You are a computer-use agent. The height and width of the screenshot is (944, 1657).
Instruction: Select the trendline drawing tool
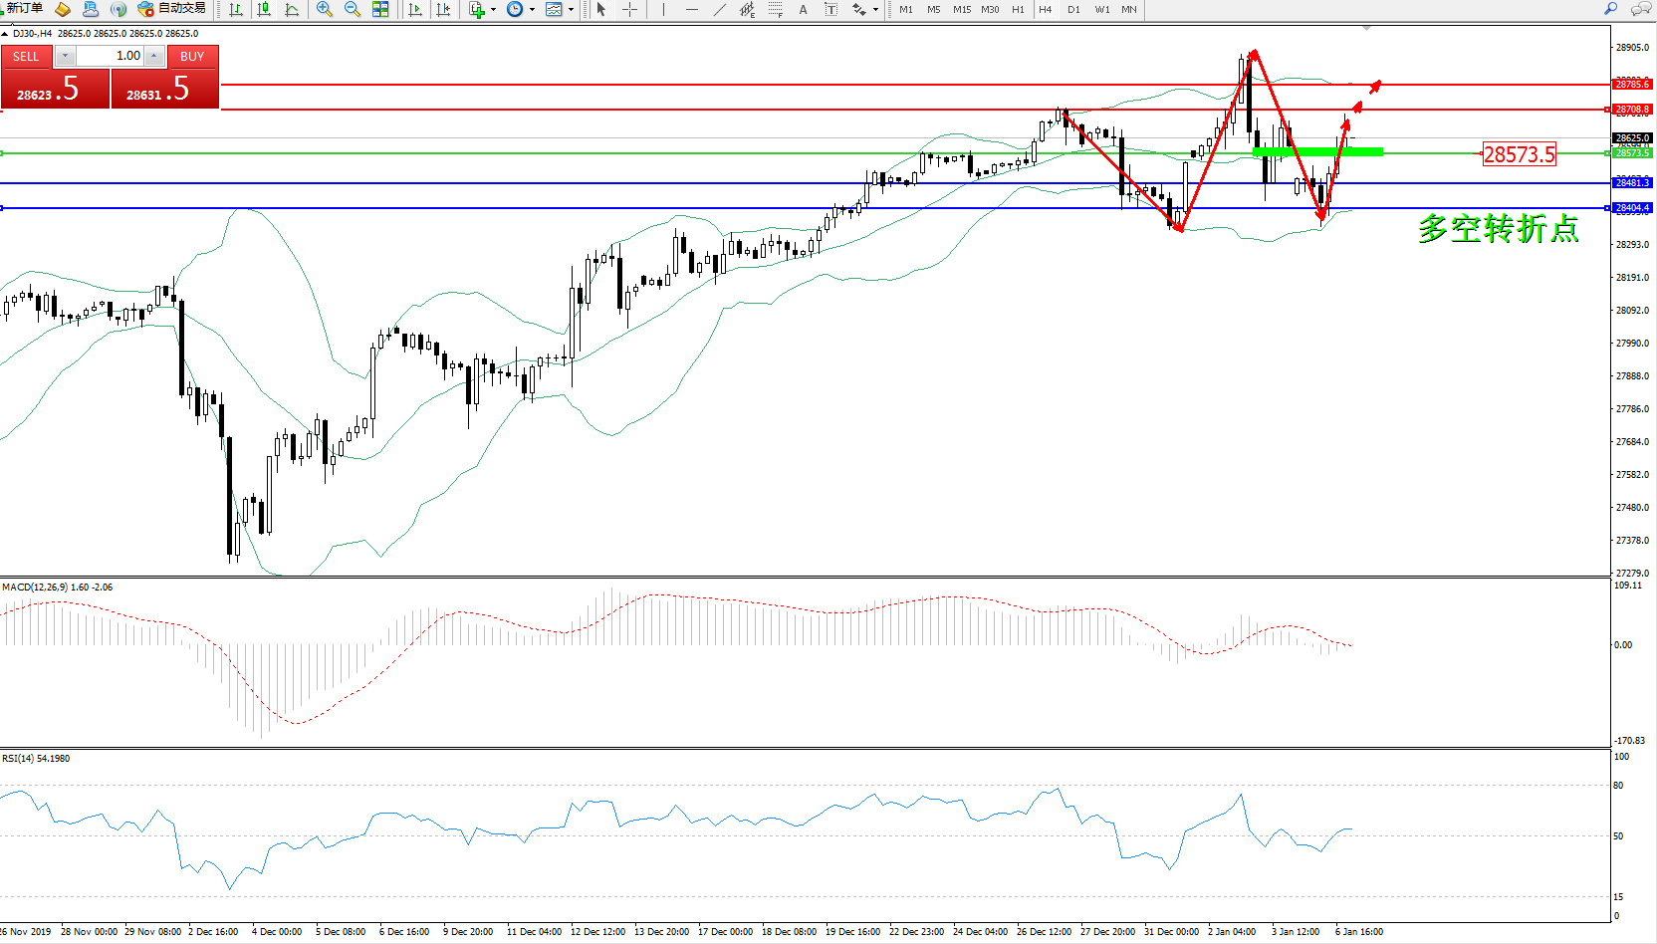[719, 9]
